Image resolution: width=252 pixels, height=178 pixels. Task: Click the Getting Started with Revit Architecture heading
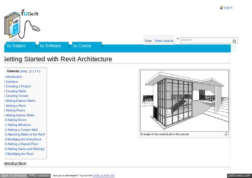tap(58, 59)
